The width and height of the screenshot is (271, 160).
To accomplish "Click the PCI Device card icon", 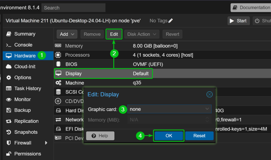I will pos(58,138).
